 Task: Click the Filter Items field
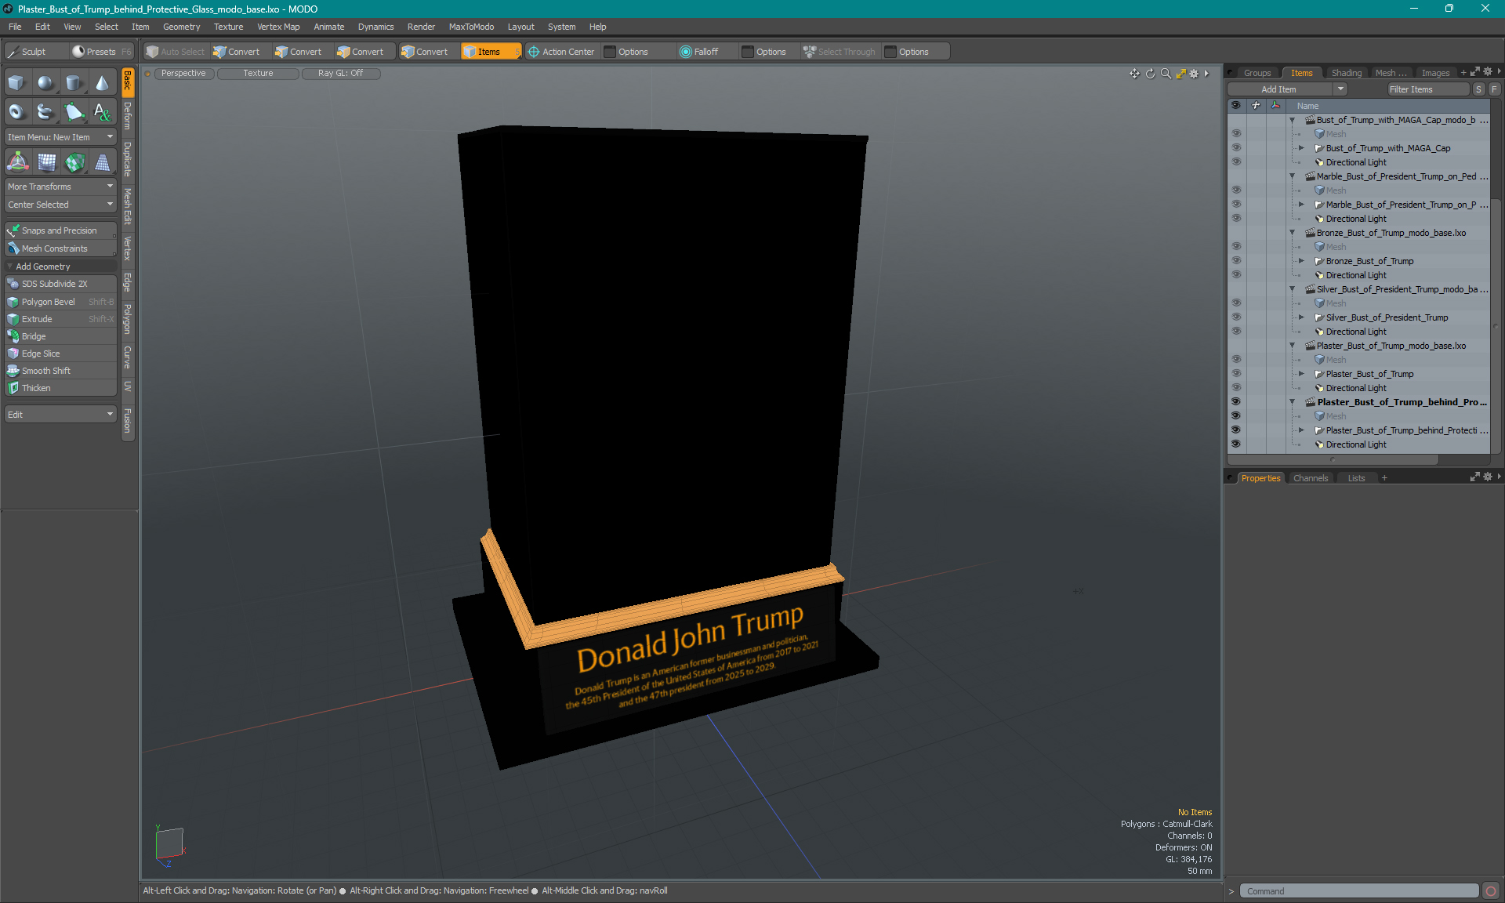point(1427,89)
